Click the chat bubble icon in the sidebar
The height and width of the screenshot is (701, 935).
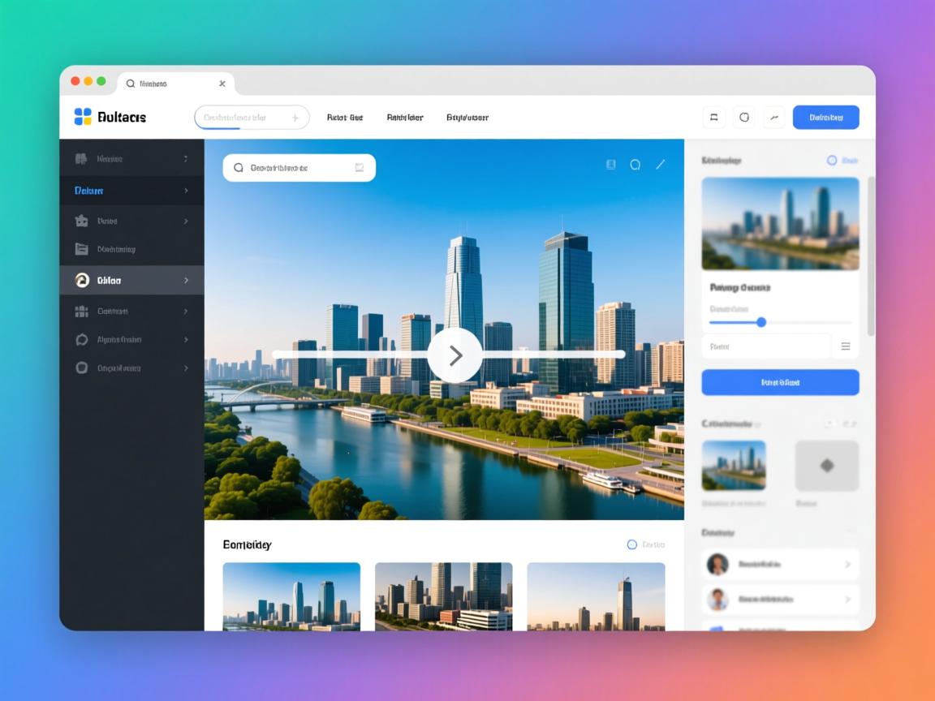81,340
